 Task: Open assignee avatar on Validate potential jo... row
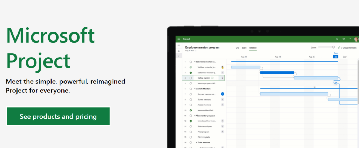(222, 67)
